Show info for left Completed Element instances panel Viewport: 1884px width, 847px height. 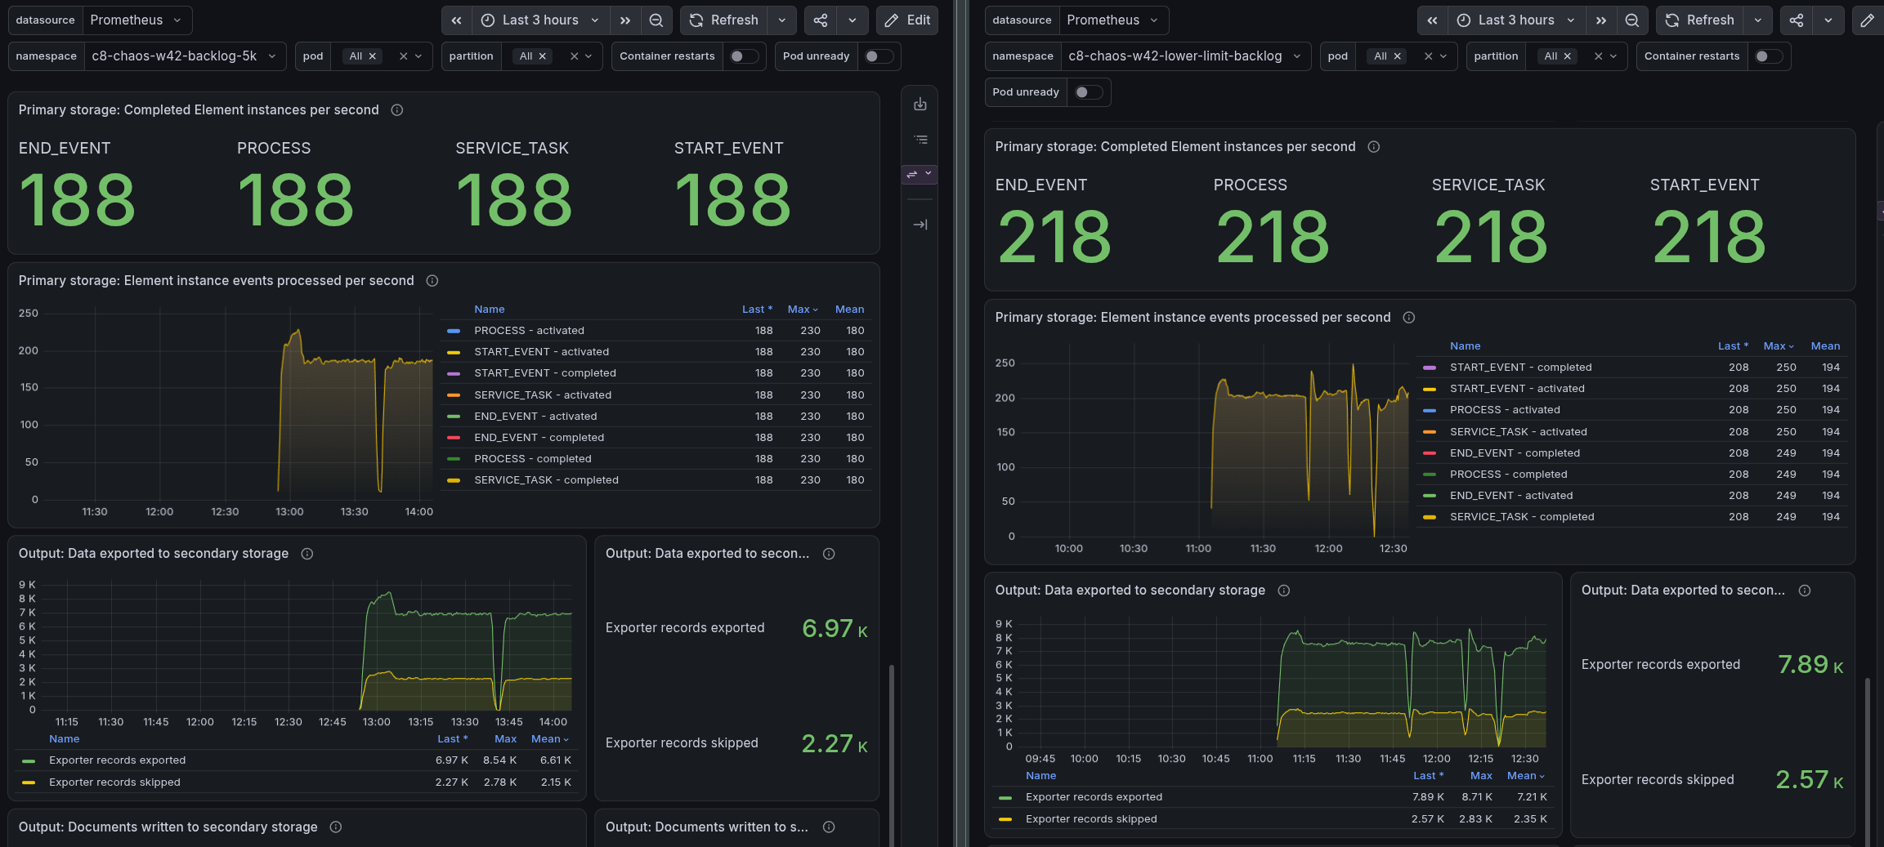[x=397, y=110]
